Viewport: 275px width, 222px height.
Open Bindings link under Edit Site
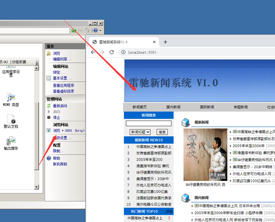coord(59,72)
